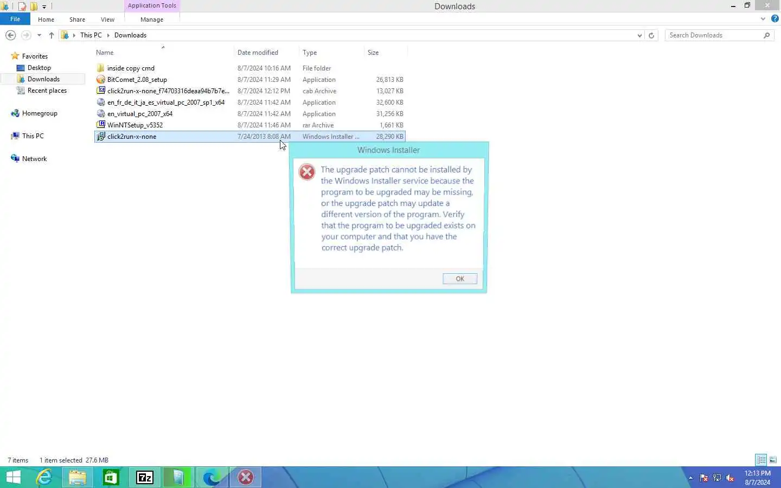Select en_fr_de_it_ja_es_virtual_pc_2007_sp1_x64 icon
This screenshot has width=781, height=488.
click(100, 102)
